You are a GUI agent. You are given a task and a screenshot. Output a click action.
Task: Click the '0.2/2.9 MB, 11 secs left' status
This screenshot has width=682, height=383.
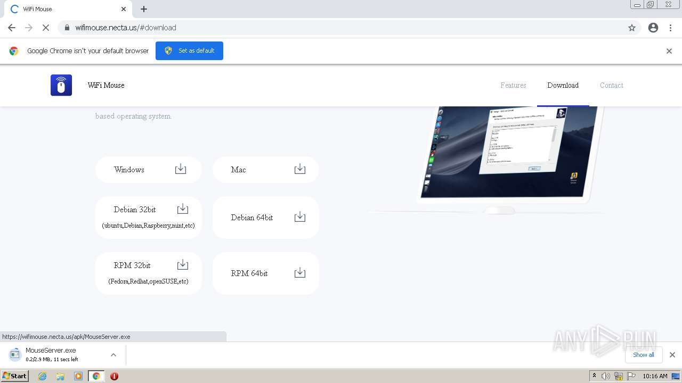(52, 360)
